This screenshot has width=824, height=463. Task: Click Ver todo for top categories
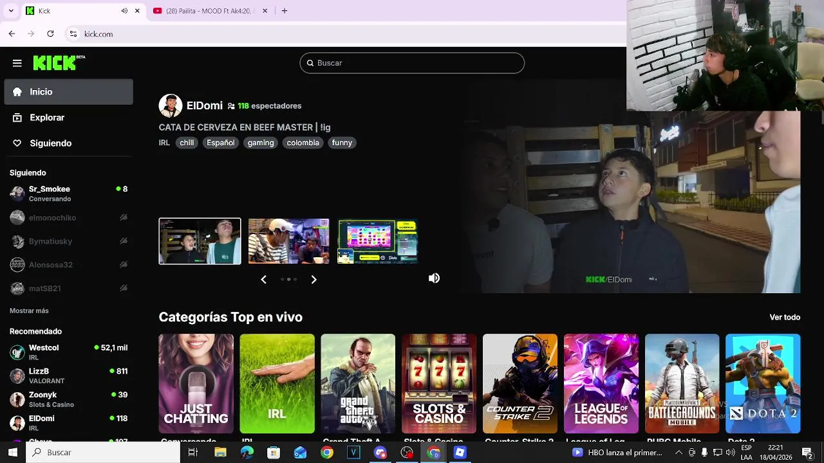[x=785, y=317]
